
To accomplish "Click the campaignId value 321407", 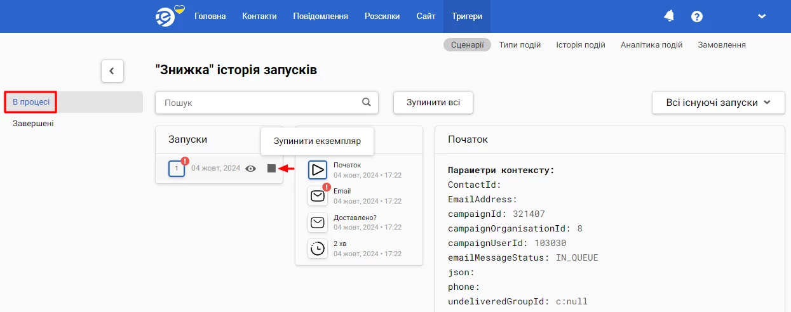I will pos(529,214).
